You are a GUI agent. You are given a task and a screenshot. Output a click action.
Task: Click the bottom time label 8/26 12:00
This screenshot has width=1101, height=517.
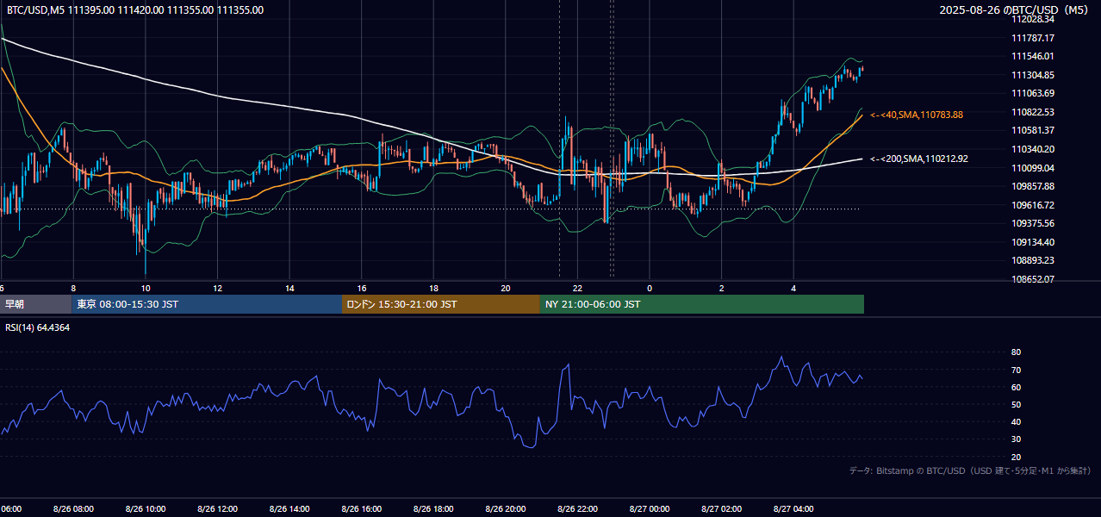(x=217, y=509)
